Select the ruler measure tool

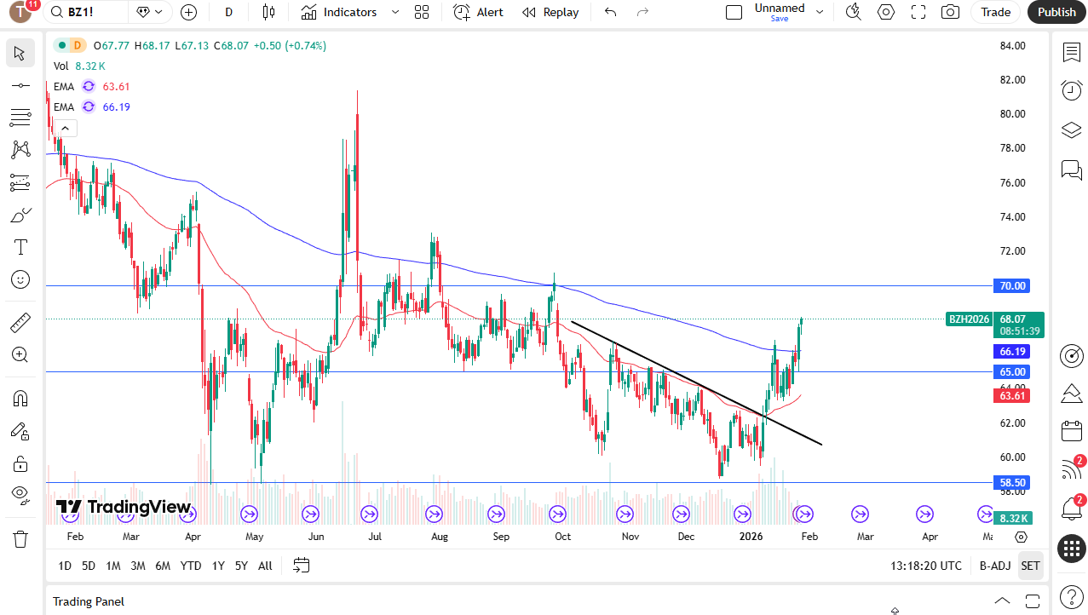click(20, 323)
